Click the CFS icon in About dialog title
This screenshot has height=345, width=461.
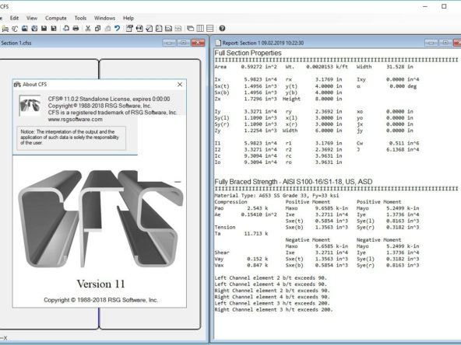click(x=17, y=85)
